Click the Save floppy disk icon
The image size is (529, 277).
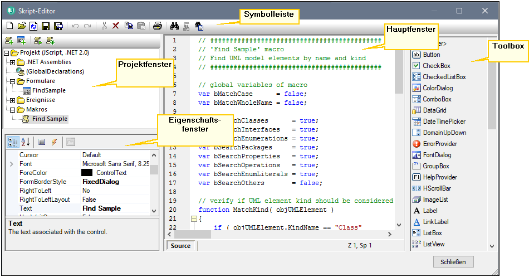pos(46,26)
